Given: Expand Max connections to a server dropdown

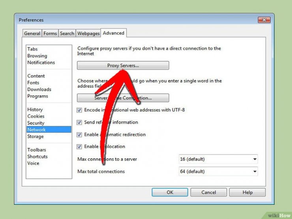Looking at the screenshot, I should click(218, 159).
